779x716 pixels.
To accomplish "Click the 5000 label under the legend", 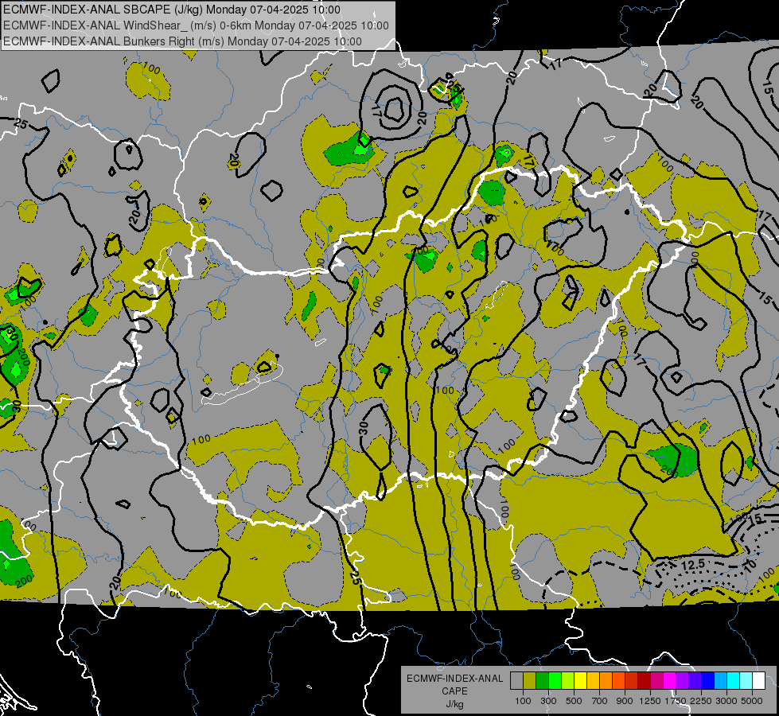I will point(752,701).
